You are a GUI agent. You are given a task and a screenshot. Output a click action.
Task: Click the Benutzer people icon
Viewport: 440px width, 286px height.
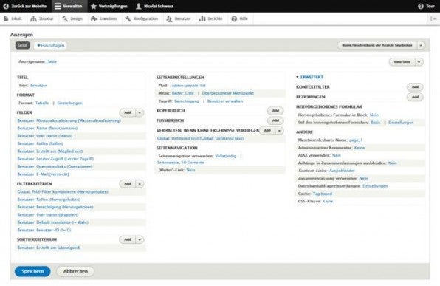click(169, 18)
